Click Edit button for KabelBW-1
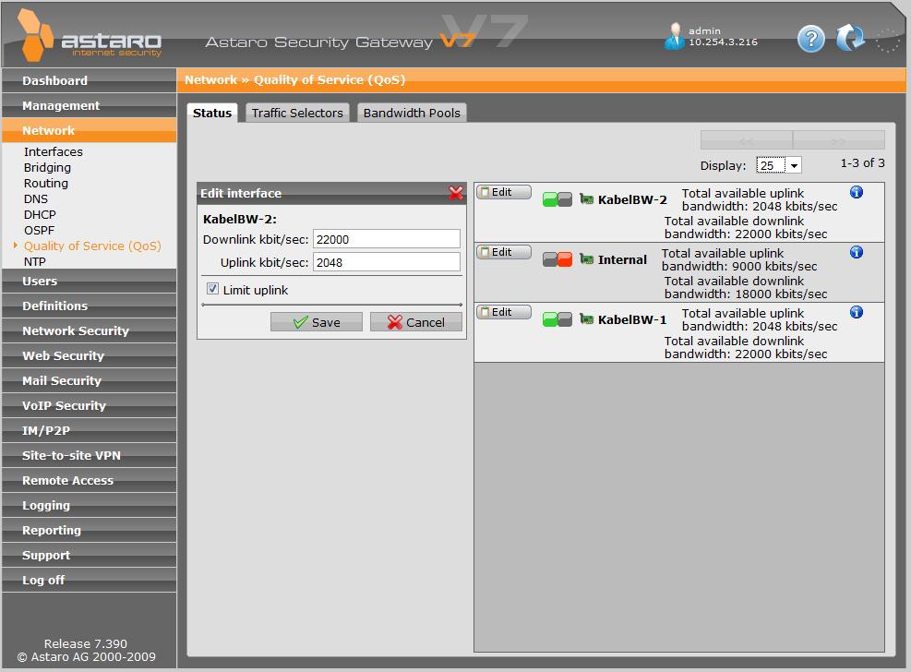This screenshot has width=911, height=672. (504, 312)
